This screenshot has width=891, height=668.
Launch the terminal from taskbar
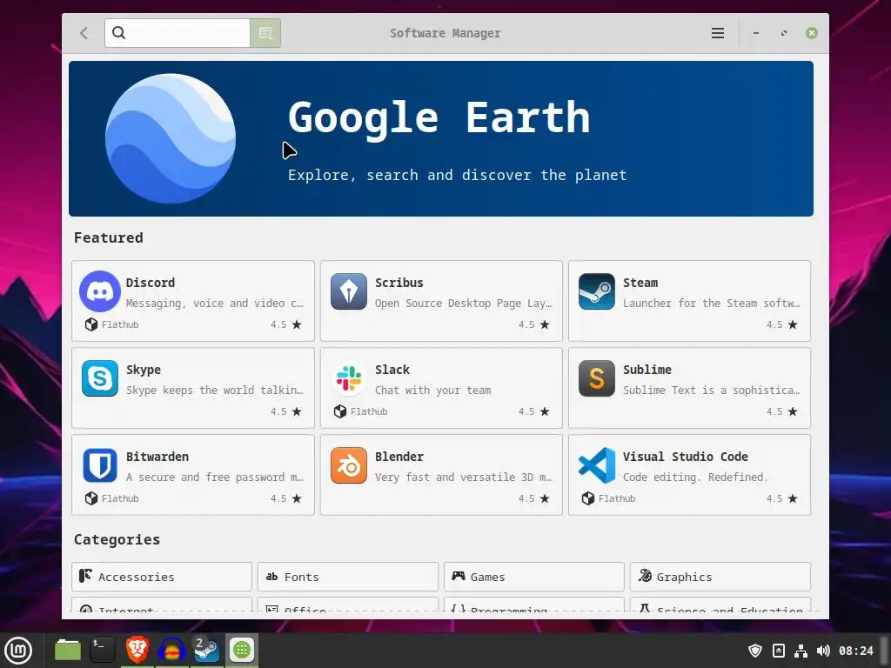tap(103, 650)
